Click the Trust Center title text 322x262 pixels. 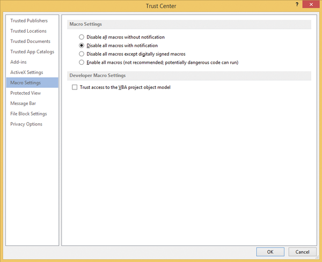[x=161, y=6]
